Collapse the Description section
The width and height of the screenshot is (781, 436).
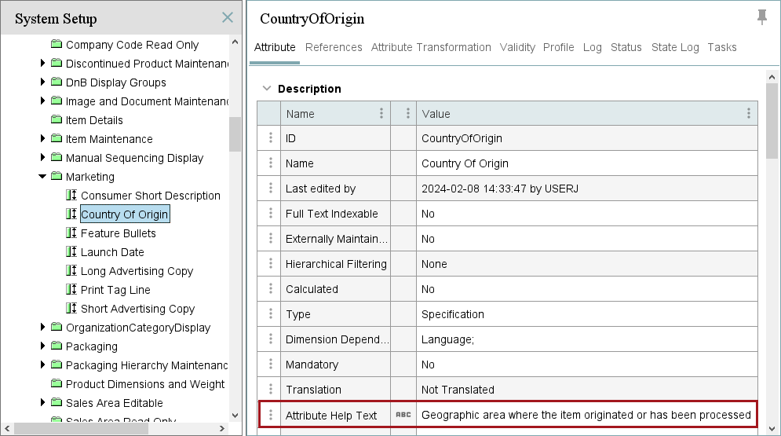[x=267, y=89]
